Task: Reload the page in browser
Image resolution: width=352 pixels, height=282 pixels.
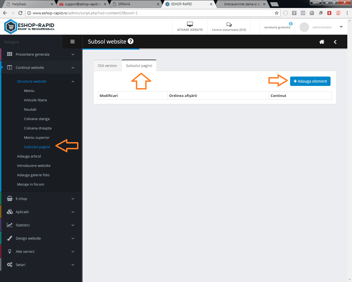Action: (20, 13)
